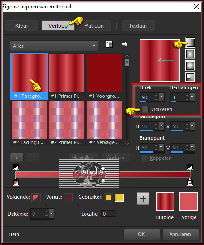204x245 pixels.
Task: Open the gradient view options list icon
Action: [x=109, y=44]
